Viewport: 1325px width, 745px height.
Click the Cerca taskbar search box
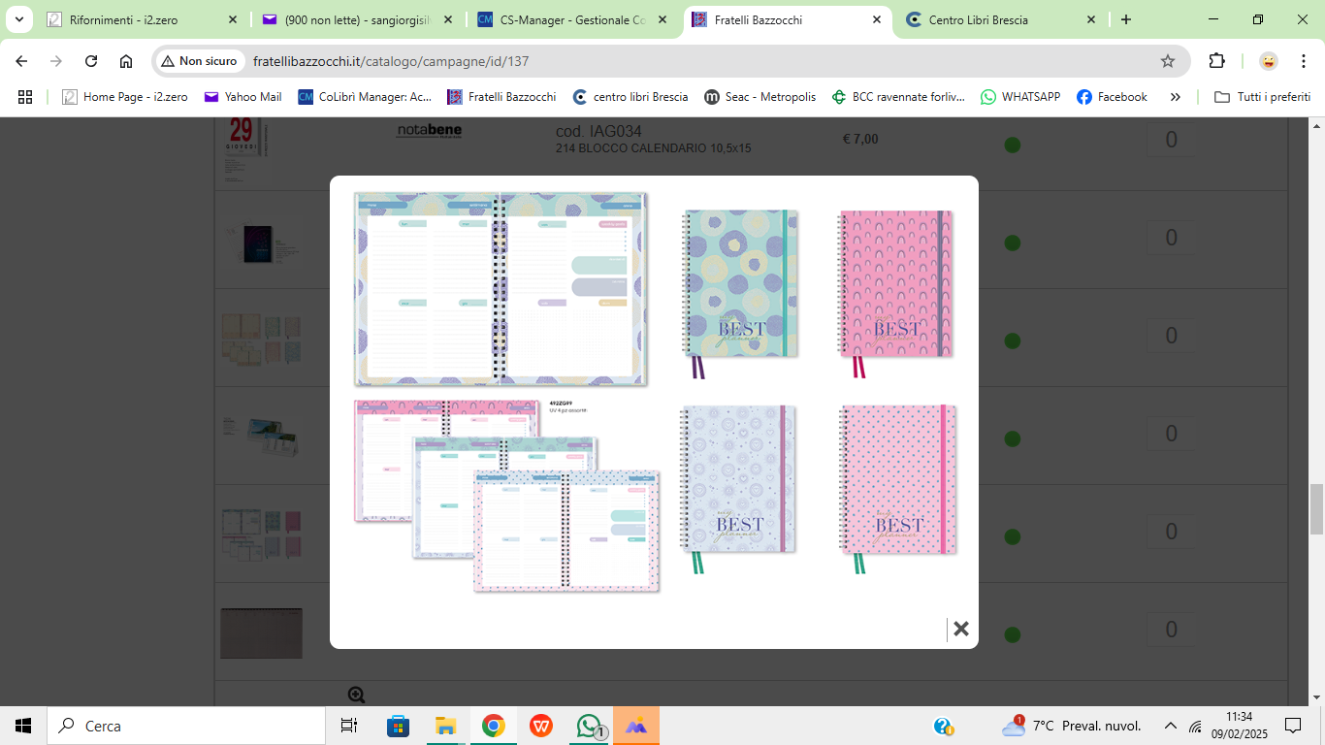pyautogui.click(x=186, y=726)
